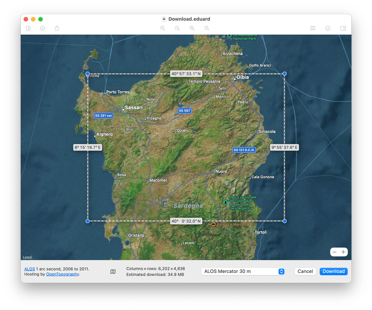Open the Share icon in the toolbar

pos(57,28)
